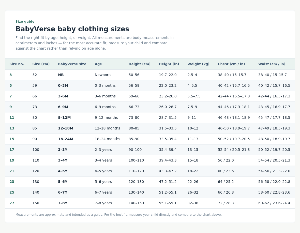Select the 'NB' BabyVerse size cell
Image resolution: width=300 pixels, height=233 pixels.
click(61, 75)
